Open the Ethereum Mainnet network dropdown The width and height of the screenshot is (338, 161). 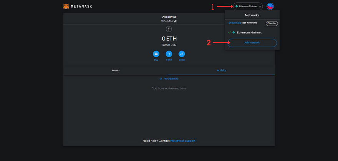point(248,6)
